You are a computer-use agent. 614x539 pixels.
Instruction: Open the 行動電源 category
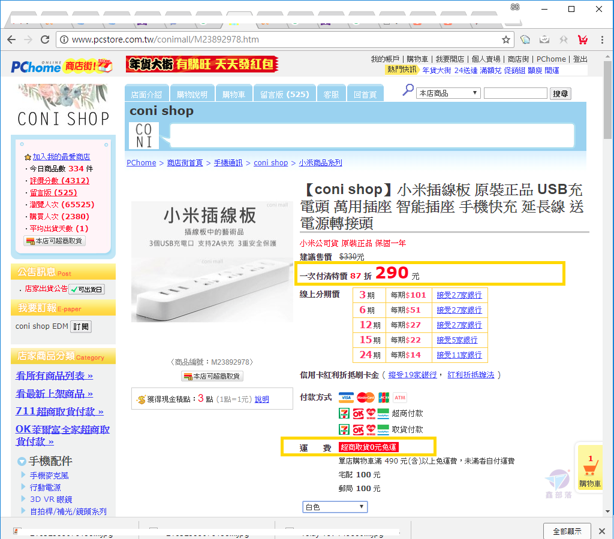tap(46, 487)
